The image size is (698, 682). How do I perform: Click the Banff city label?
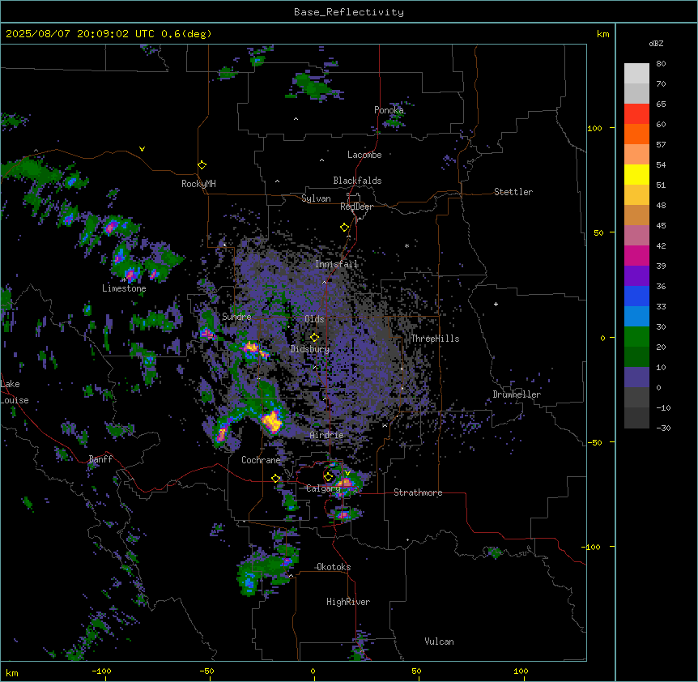point(100,459)
